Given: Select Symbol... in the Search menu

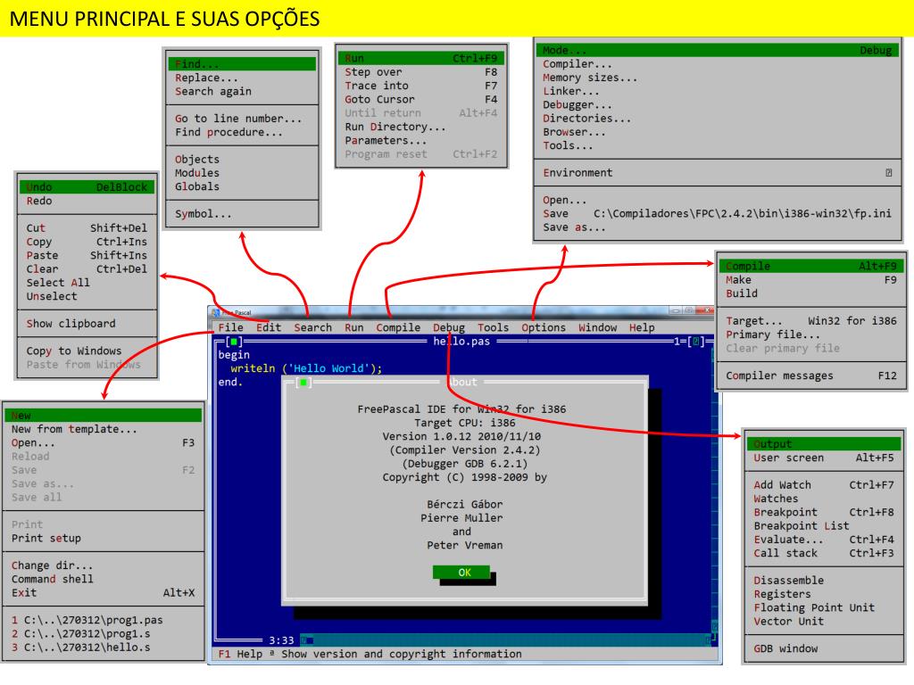Looking at the screenshot, I should pyautogui.click(x=242, y=214).
